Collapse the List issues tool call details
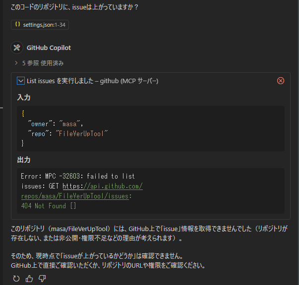 [x=21, y=81]
